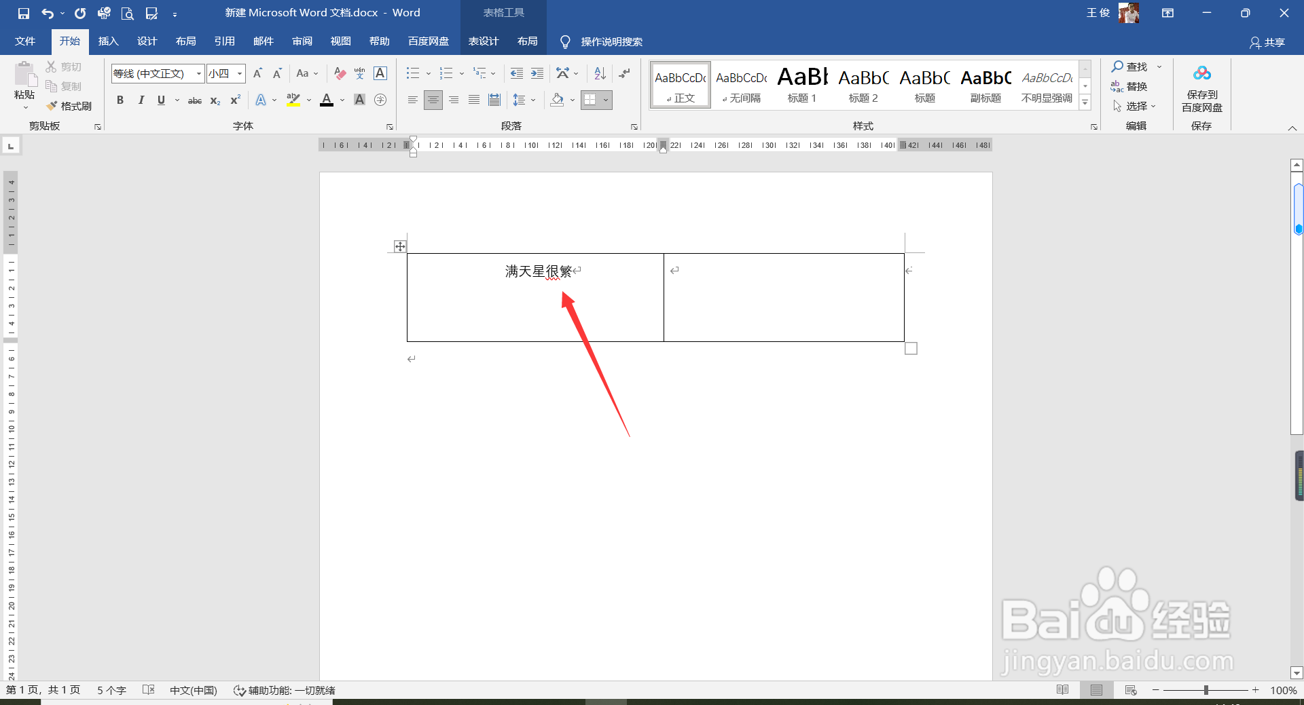Align text left
The image size is (1304, 705).
click(412, 100)
